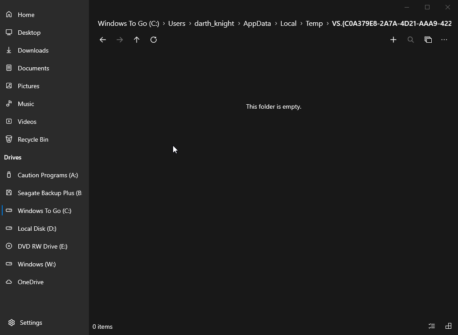Expand chevron after Windows To Go breadcrumb
The height and width of the screenshot is (335, 458).
point(164,23)
